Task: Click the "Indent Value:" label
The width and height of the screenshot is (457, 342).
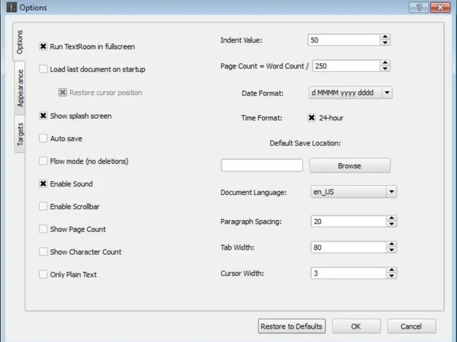Action: coord(241,40)
